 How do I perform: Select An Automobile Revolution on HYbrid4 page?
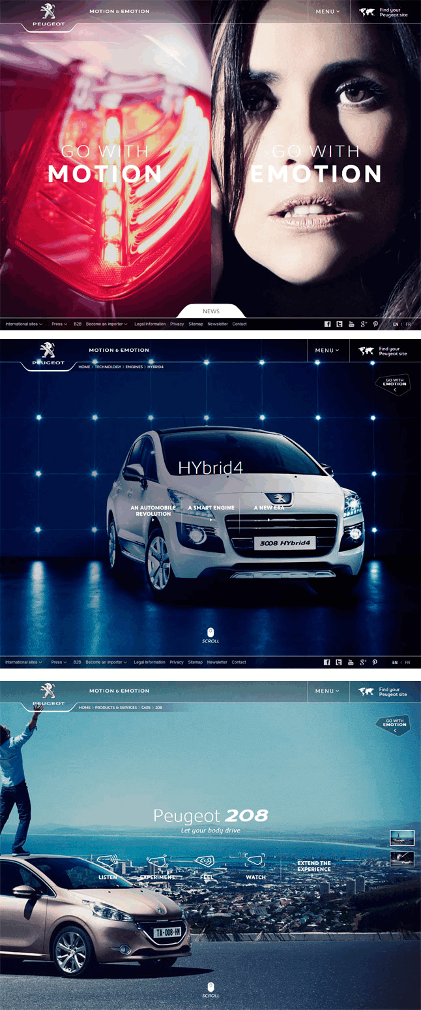point(153,511)
